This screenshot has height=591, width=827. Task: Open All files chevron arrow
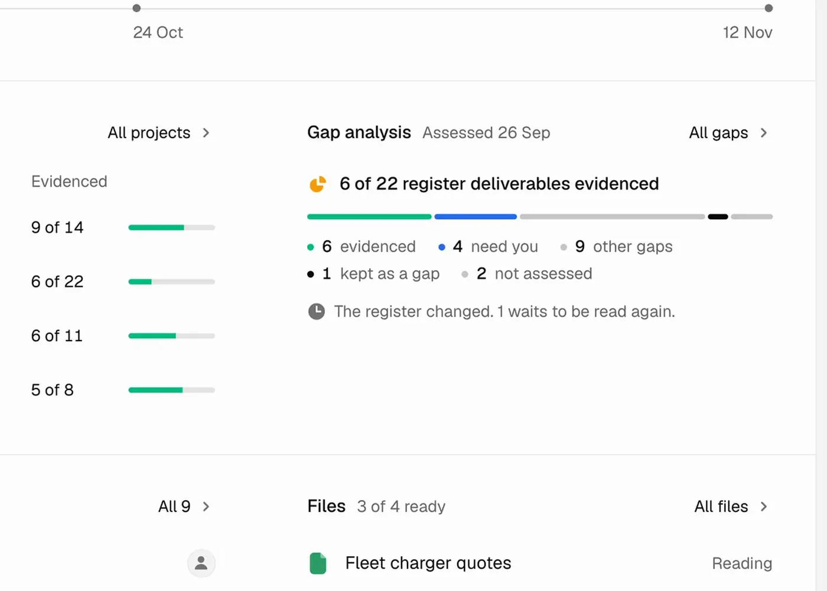(x=764, y=506)
